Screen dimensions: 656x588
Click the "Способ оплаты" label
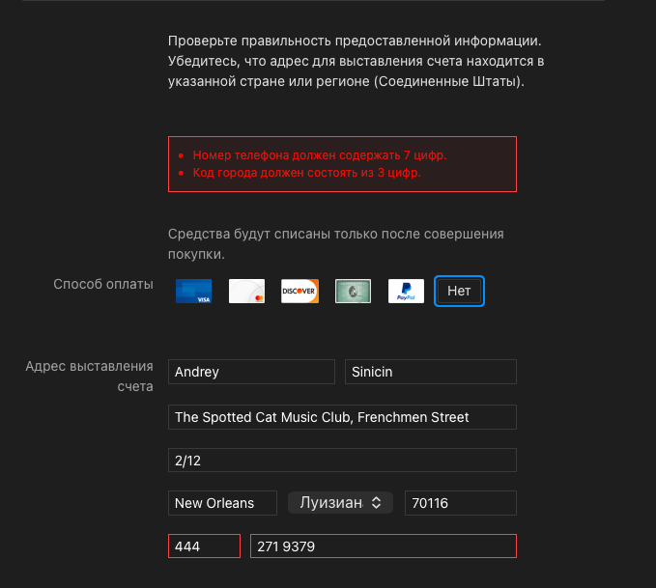click(103, 284)
